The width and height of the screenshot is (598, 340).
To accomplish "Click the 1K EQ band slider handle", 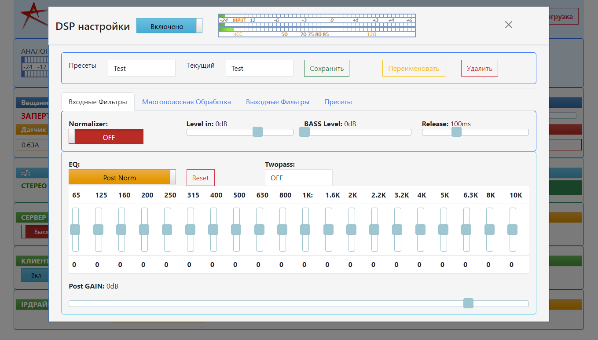I will [x=305, y=230].
